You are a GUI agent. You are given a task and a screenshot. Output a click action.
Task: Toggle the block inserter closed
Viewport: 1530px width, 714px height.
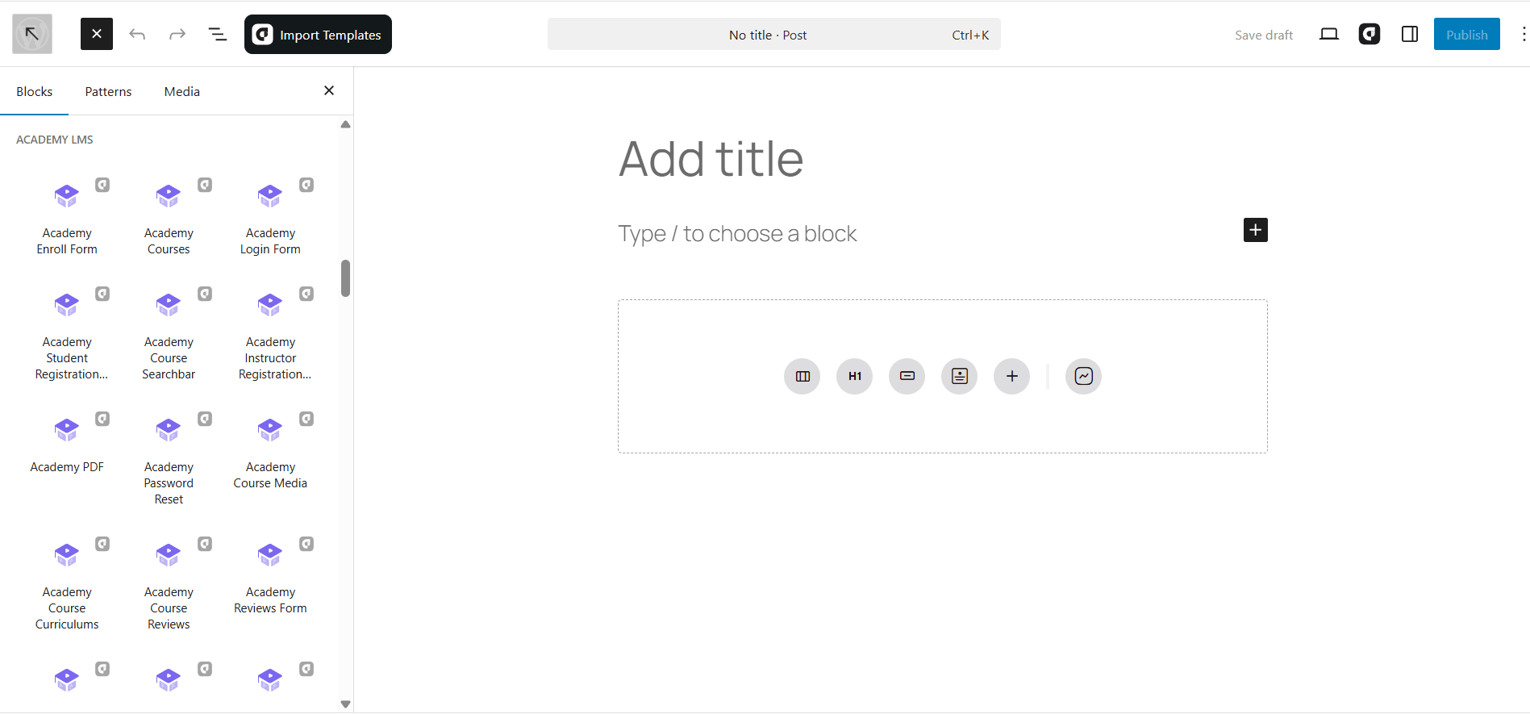click(97, 34)
